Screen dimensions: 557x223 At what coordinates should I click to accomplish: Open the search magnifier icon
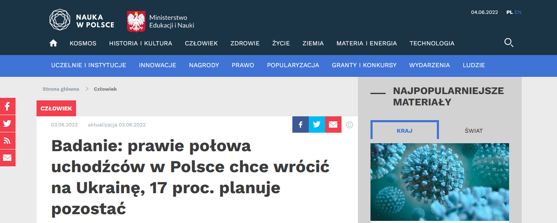coord(509,42)
